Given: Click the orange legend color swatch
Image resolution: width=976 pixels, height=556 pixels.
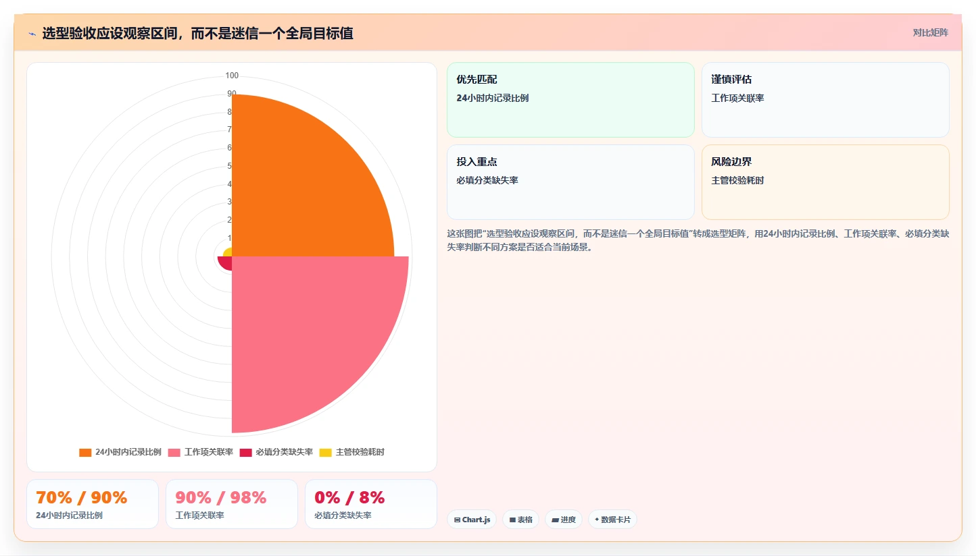Looking at the screenshot, I should (x=85, y=452).
